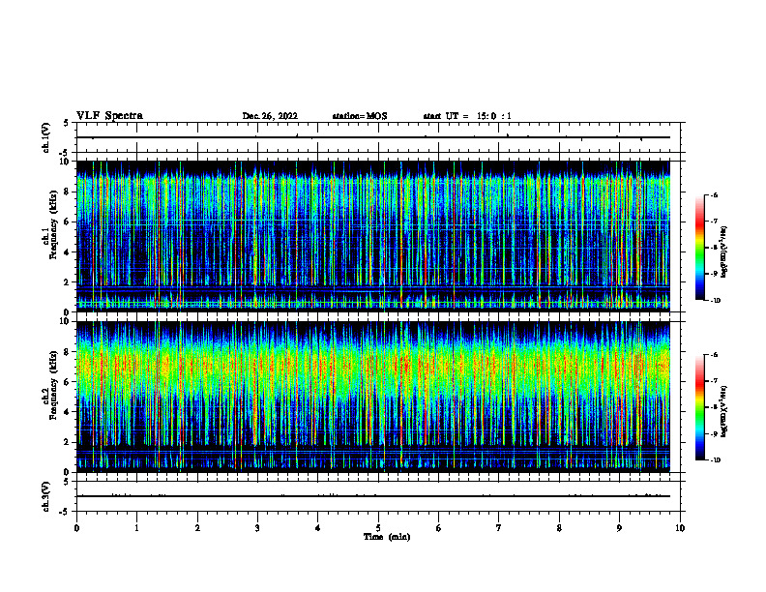The height and width of the screenshot is (592, 766).
Task: Select the ch.2 "Frequency (kHz)" axis label
Action: (x=53, y=385)
